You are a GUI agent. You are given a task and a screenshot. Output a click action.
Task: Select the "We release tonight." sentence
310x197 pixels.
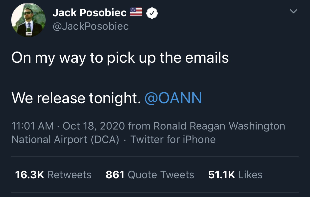click(x=76, y=98)
